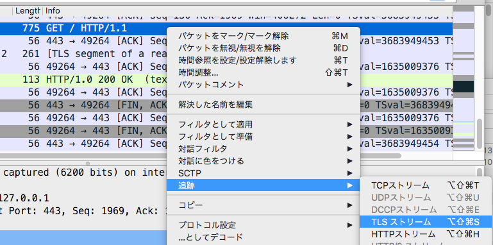Choose パケットをマーク/マーク解除 from context menu

[x=263, y=36]
